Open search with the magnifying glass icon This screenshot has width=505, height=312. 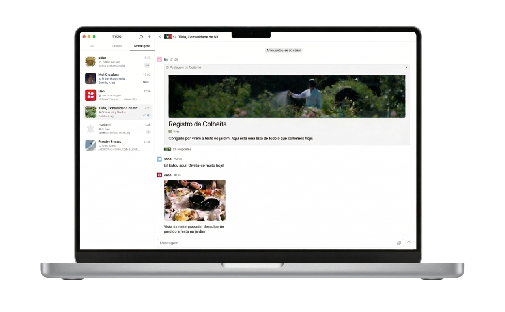[x=140, y=36]
